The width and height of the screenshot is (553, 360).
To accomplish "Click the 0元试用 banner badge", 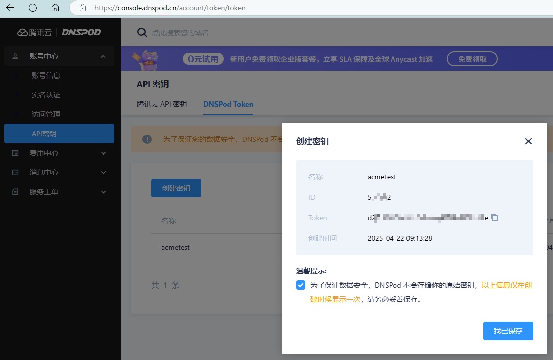I will 203,59.
